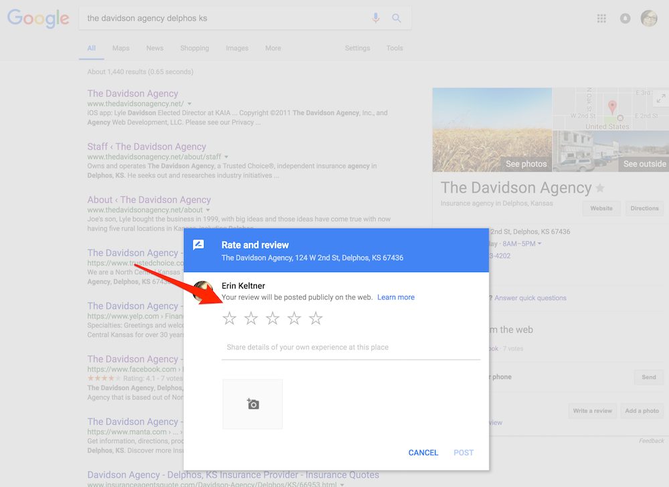Open Answer quick questions link
Screen dimensions: 669x487
531,298
